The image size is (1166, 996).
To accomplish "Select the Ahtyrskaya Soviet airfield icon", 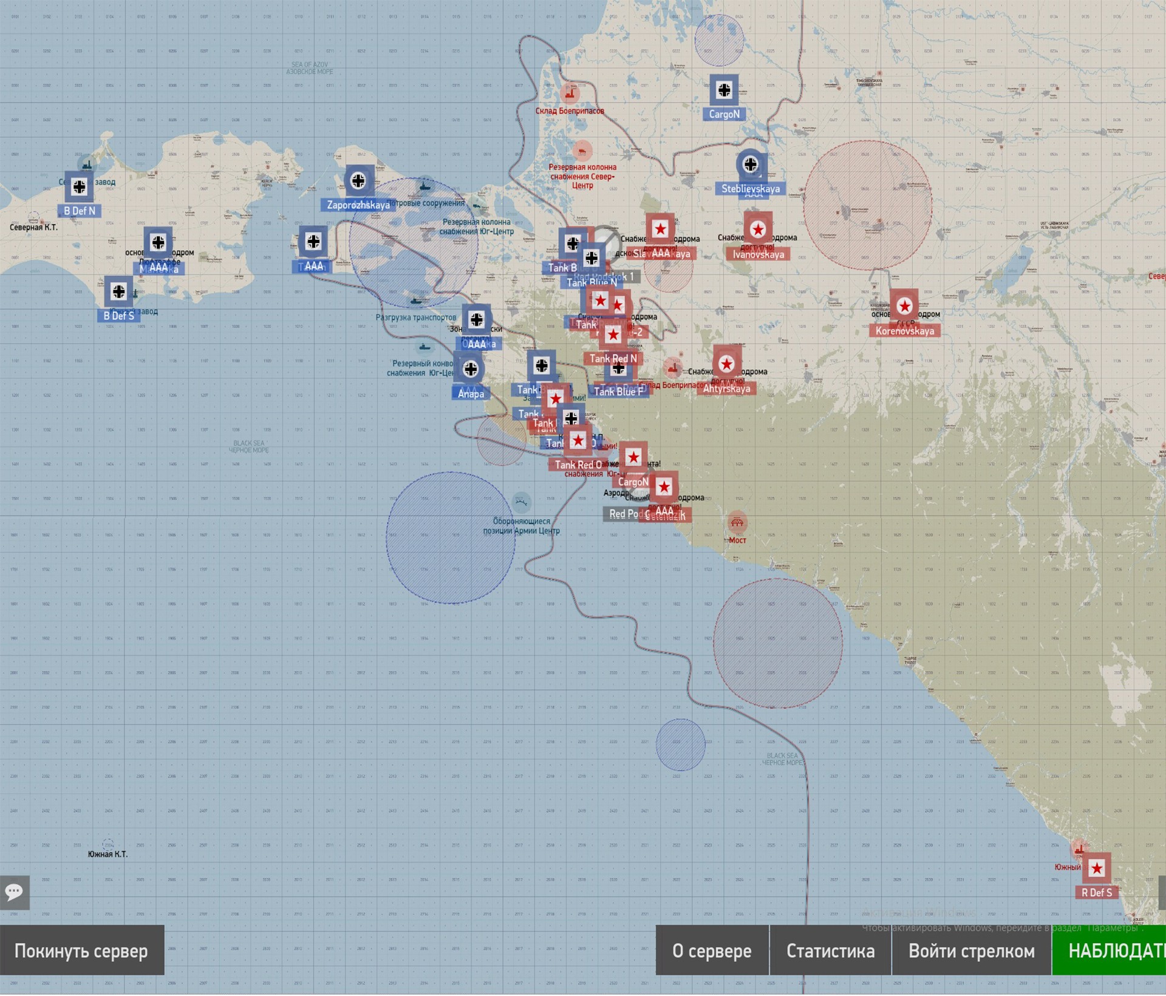I will point(726,364).
